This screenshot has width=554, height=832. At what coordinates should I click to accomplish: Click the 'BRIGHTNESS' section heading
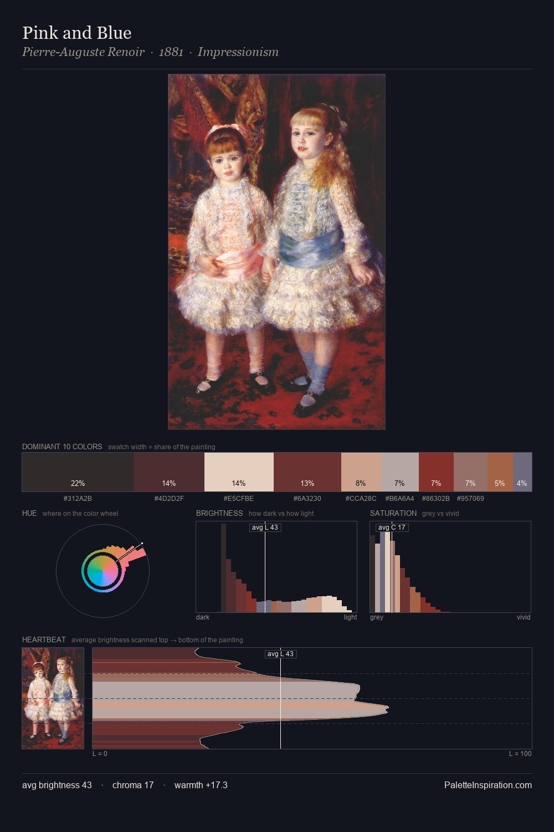219,513
